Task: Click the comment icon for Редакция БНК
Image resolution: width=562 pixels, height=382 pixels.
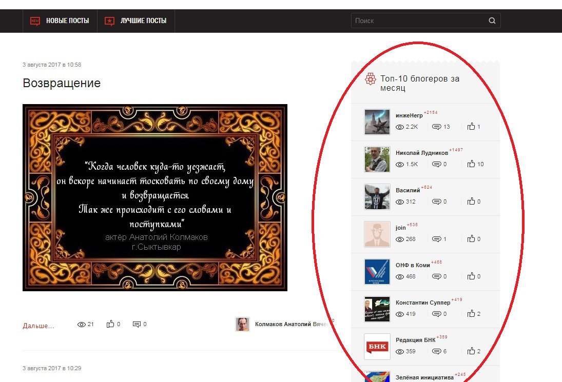Action: (x=437, y=351)
